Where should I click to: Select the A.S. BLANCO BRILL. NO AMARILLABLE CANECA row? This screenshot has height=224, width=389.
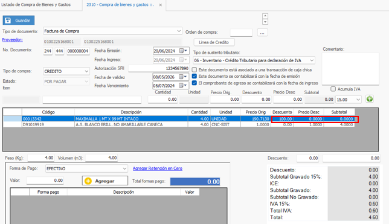click(x=179, y=124)
